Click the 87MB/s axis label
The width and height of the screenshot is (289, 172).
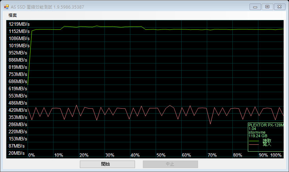click(16, 146)
